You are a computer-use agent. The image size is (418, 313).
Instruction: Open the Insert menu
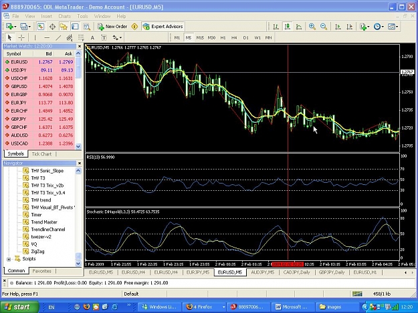(x=46, y=16)
